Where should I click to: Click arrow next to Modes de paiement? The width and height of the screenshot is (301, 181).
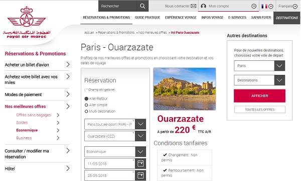point(68,94)
